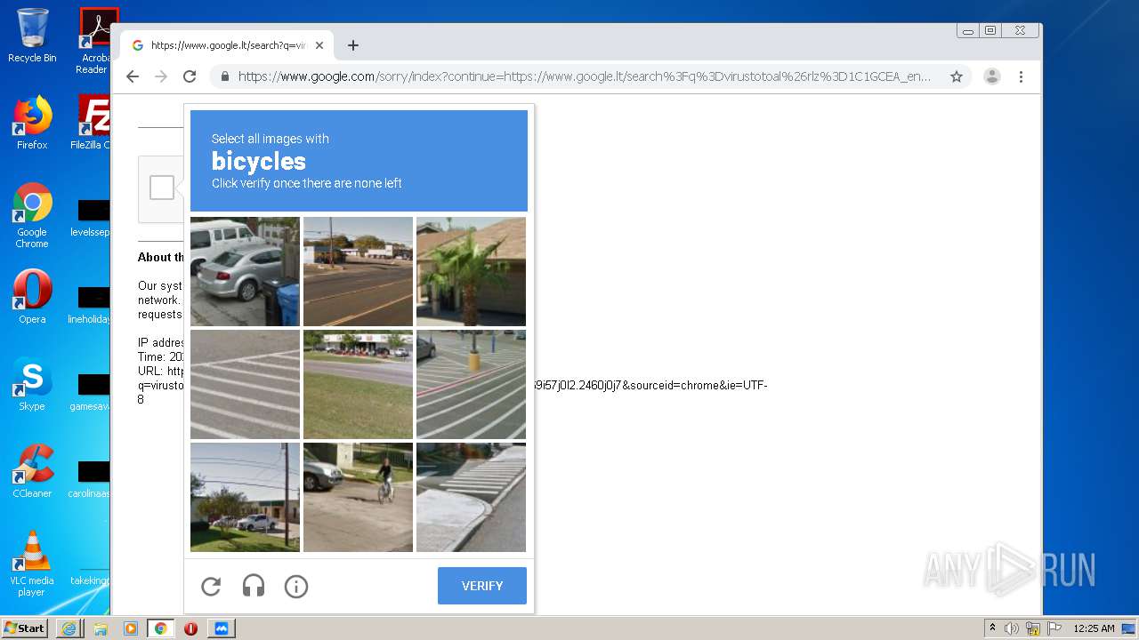Screen dimensions: 1139x640
Task: Open the Windows Start menu
Action: 24,628
